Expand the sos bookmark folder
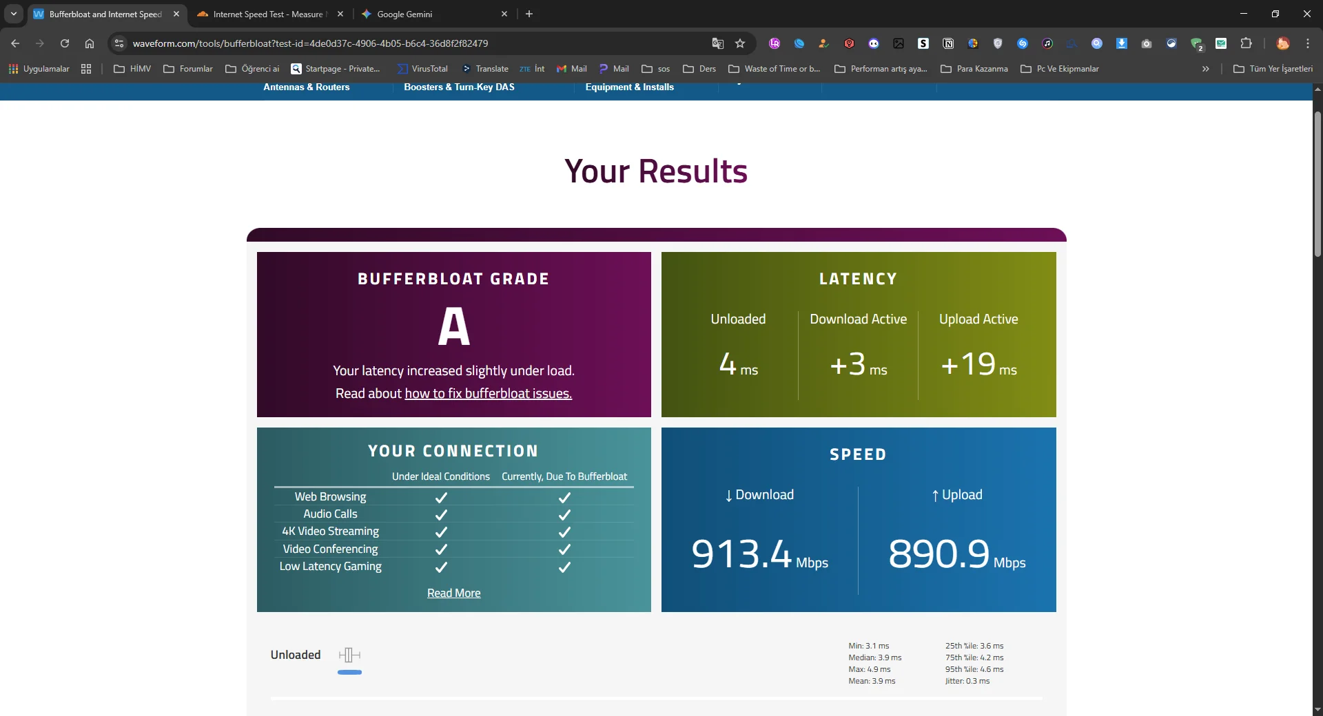 [656, 69]
